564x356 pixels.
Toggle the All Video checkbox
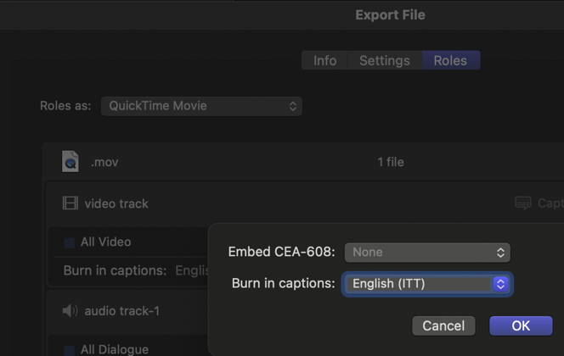(70, 242)
